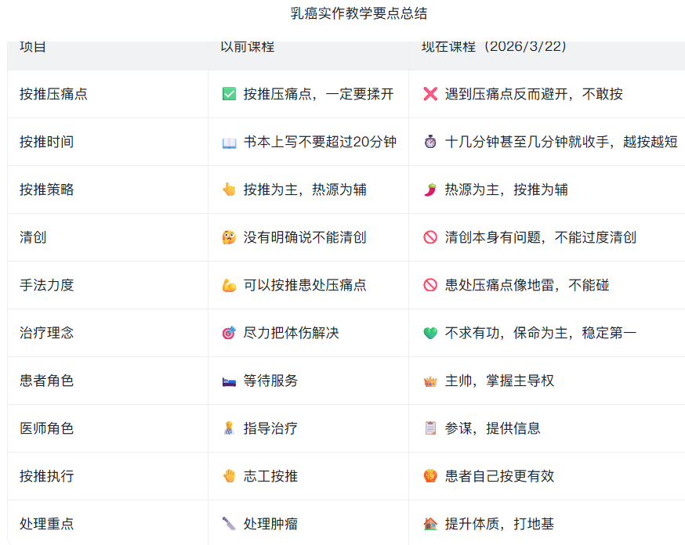The height and width of the screenshot is (545, 685).
Task: Select the 处理重点 row label
Action: point(47,524)
